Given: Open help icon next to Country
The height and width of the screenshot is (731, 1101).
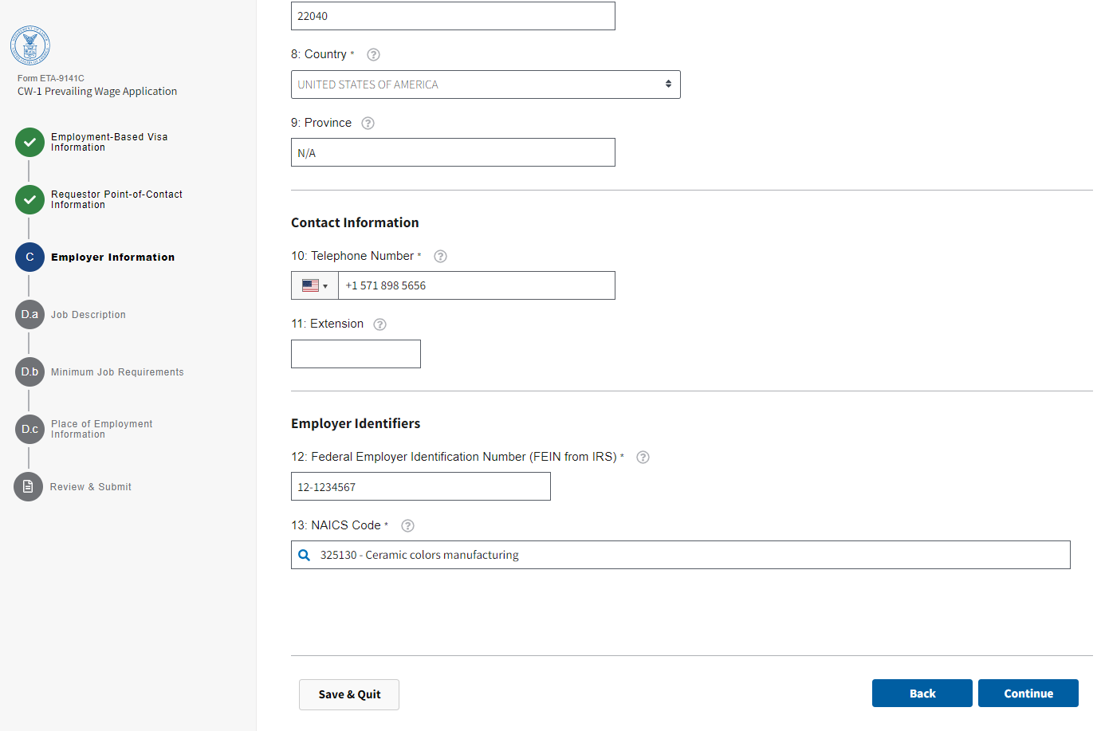Looking at the screenshot, I should (x=373, y=55).
